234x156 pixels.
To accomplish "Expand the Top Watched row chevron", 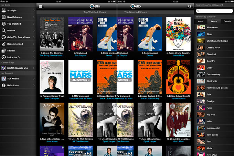I will (34, 24).
